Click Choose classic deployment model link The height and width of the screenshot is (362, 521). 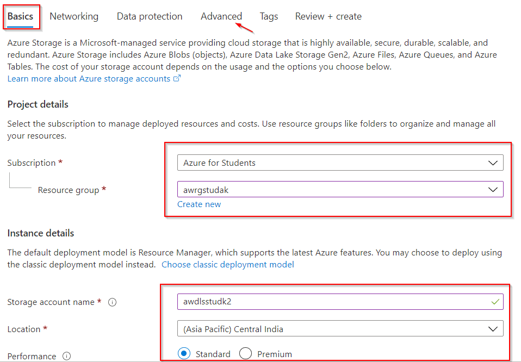227,265
